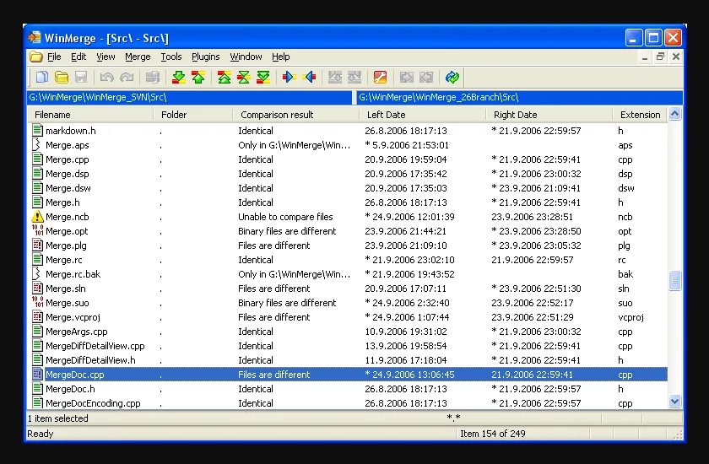Select the highlighted MergeDoc.cpp file

pyautogui.click(x=74, y=375)
